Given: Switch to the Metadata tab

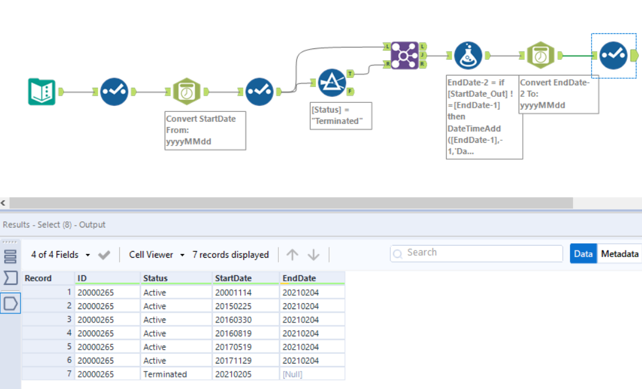Looking at the screenshot, I should [x=620, y=253].
